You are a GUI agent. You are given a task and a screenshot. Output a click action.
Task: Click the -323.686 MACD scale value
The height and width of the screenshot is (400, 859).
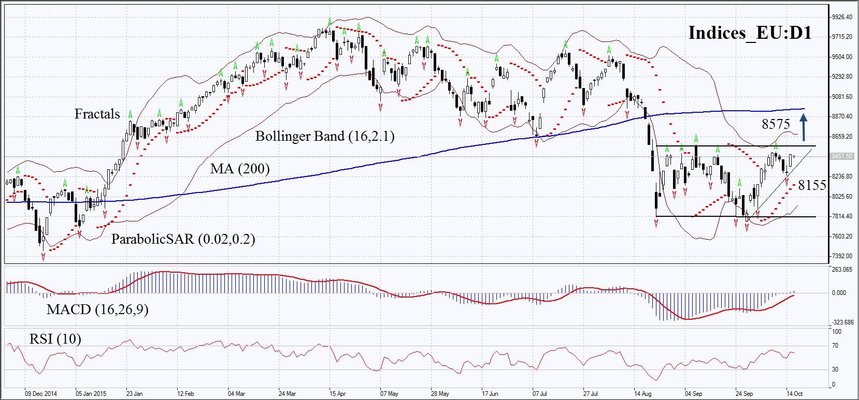tap(843, 322)
